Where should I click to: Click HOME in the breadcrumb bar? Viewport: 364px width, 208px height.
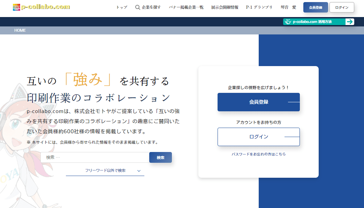(20, 30)
